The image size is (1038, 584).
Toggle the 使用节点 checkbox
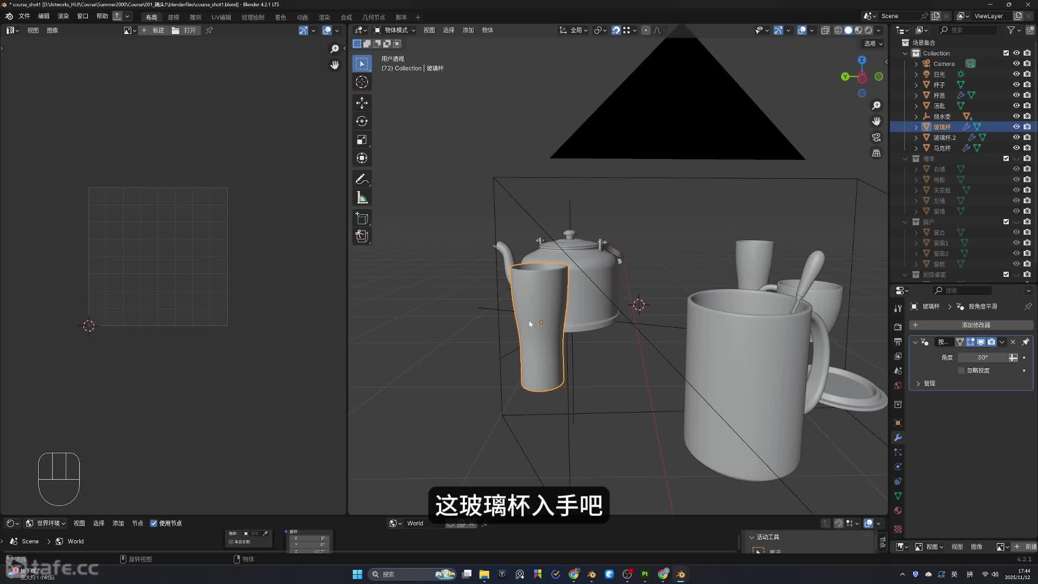point(154,523)
